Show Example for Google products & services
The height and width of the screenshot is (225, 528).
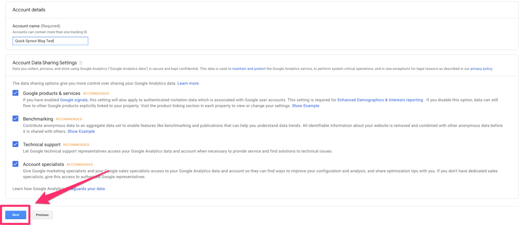point(305,106)
